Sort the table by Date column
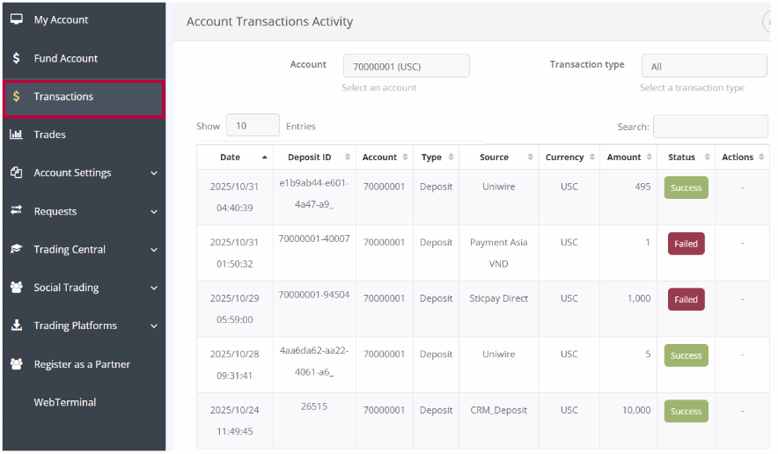This screenshot has width=778, height=454. (231, 157)
